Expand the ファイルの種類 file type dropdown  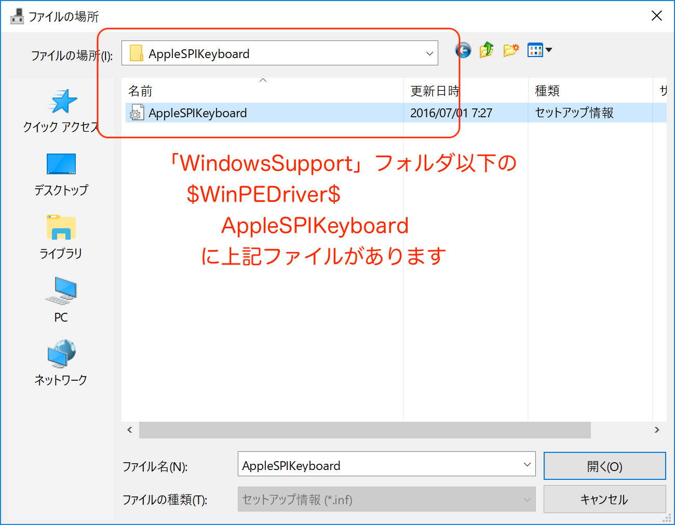527,500
